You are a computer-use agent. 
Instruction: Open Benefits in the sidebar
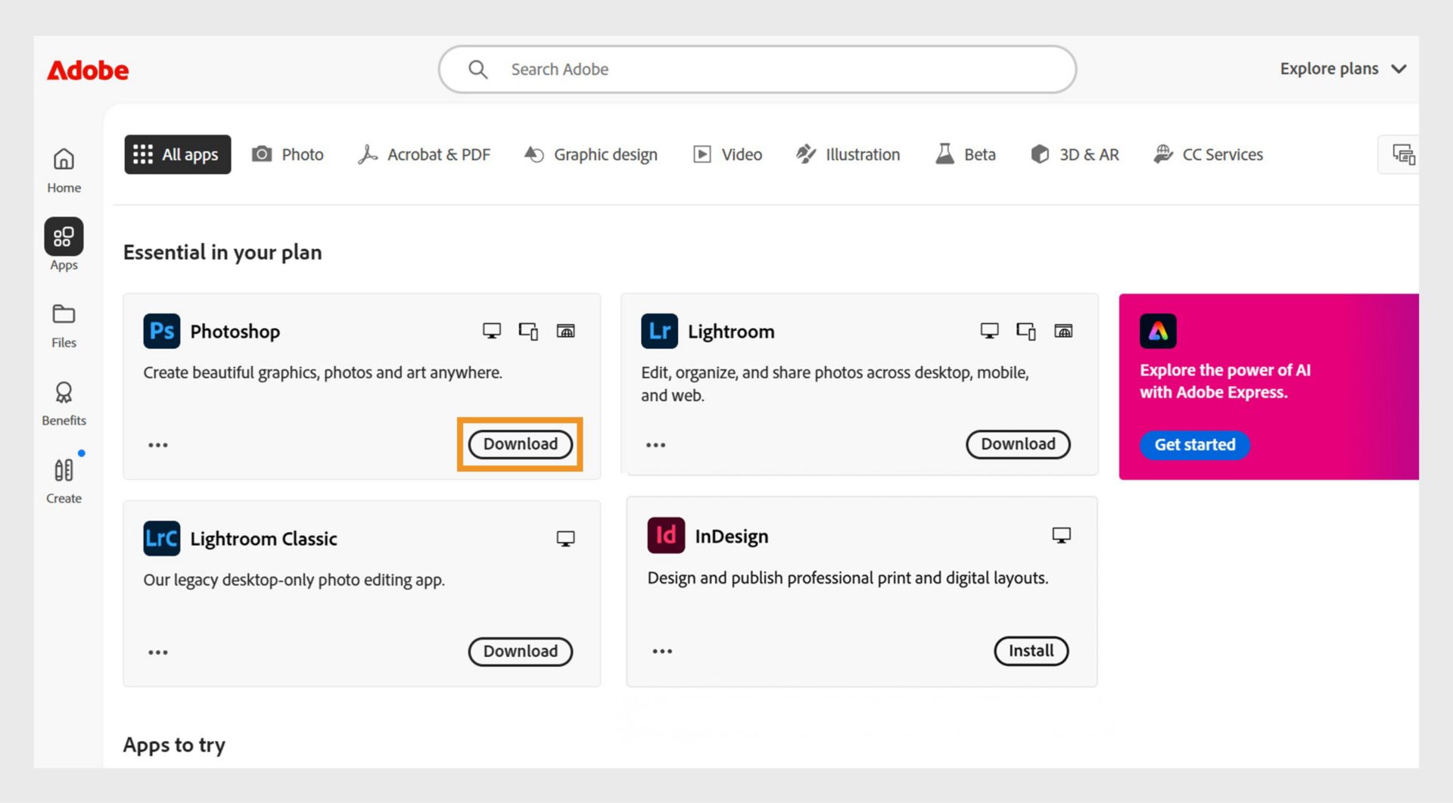tap(64, 403)
